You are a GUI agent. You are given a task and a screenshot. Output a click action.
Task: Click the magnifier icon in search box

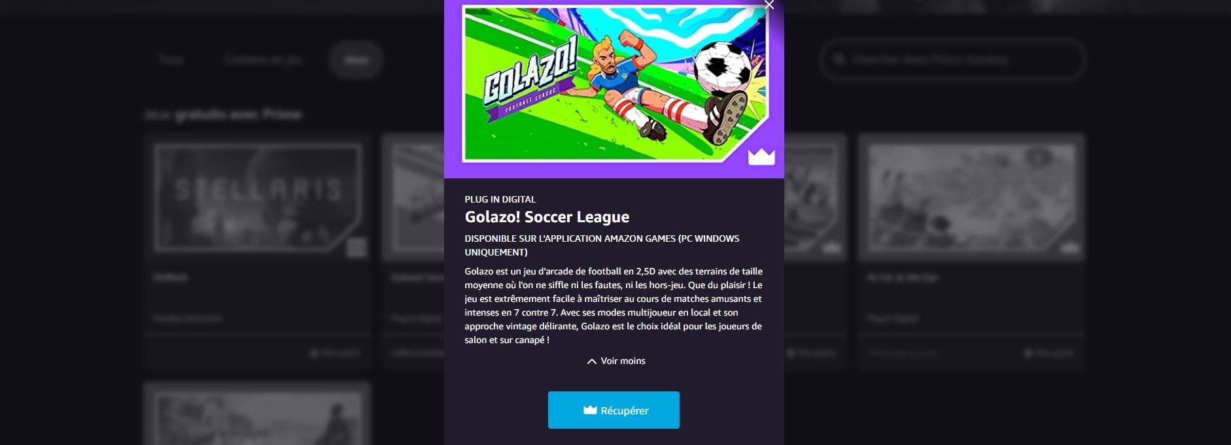tap(839, 59)
